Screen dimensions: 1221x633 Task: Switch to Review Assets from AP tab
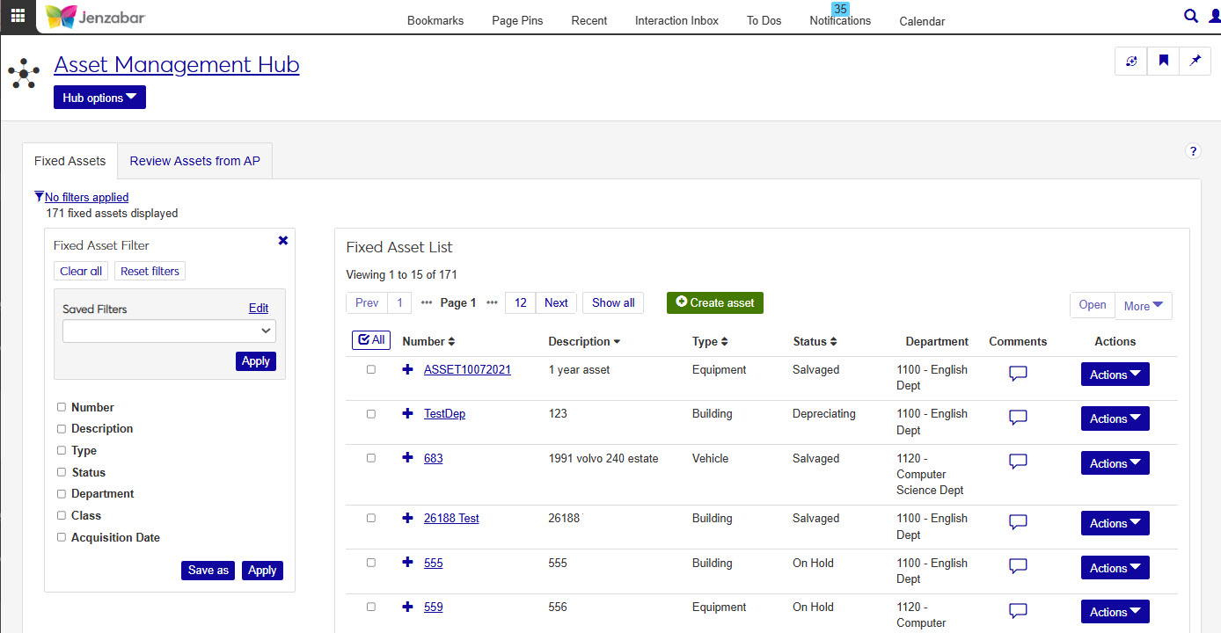[194, 161]
